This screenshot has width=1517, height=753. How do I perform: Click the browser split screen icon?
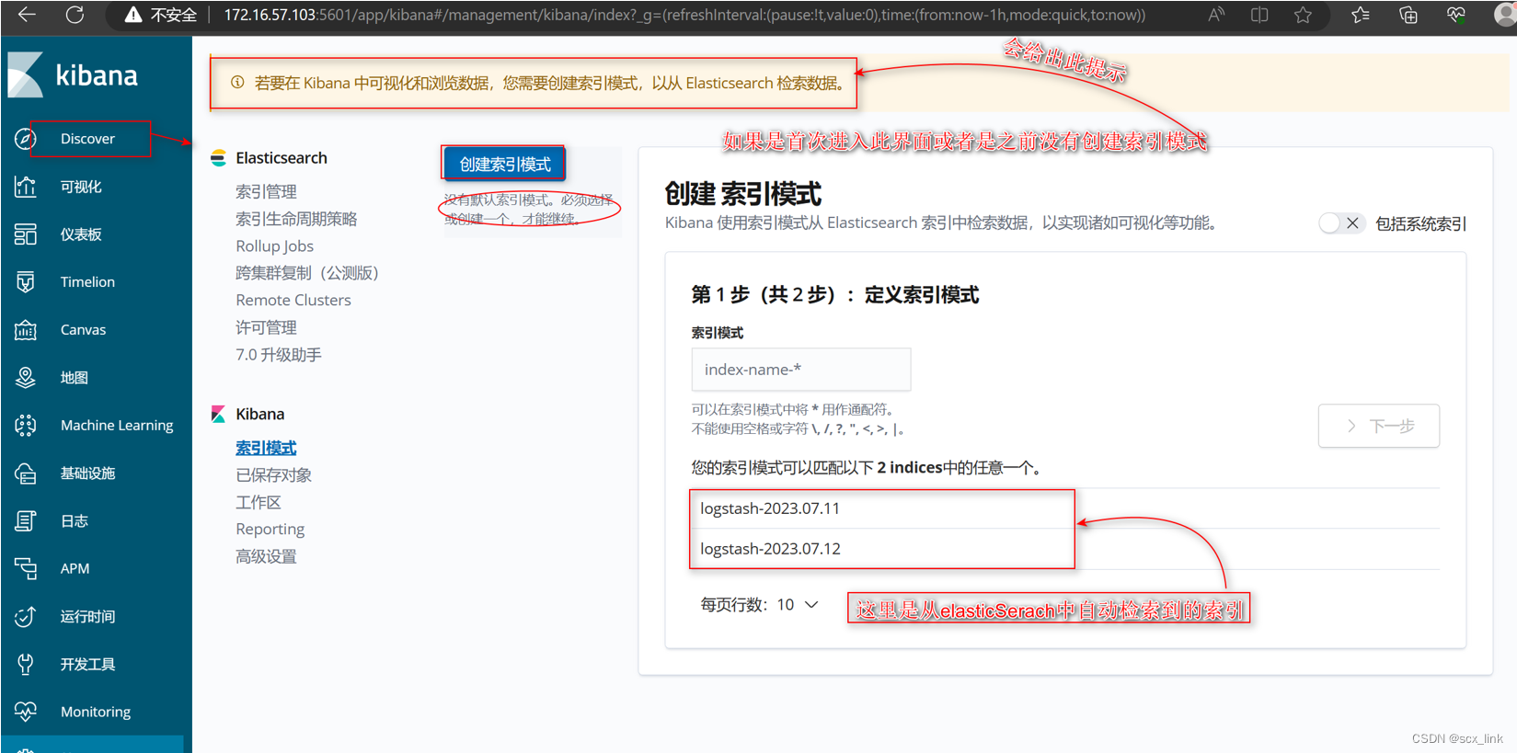pos(1259,15)
